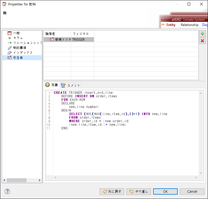Viewport: 208px width, 199px height.
Task: Open the 制約事項 category
Action: click(x=20, y=48)
